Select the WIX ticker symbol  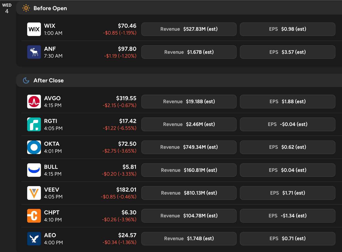[x=50, y=26]
